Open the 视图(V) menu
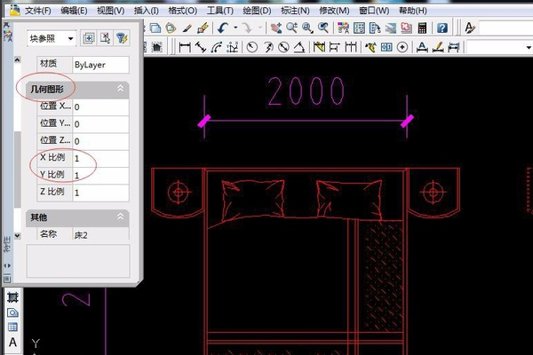The height and width of the screenshot is (355, 533). [x=110, y=11]
